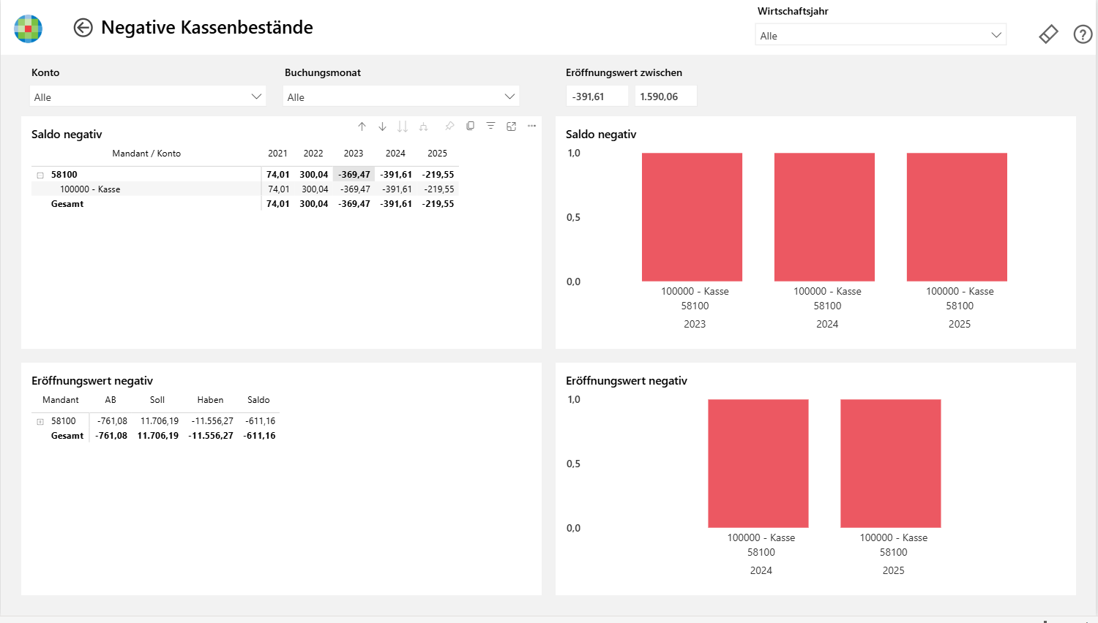The height and width of the screenshot is (623, 1098).
Task: Open the Konto filter dropdown
Action: point(148,97)
